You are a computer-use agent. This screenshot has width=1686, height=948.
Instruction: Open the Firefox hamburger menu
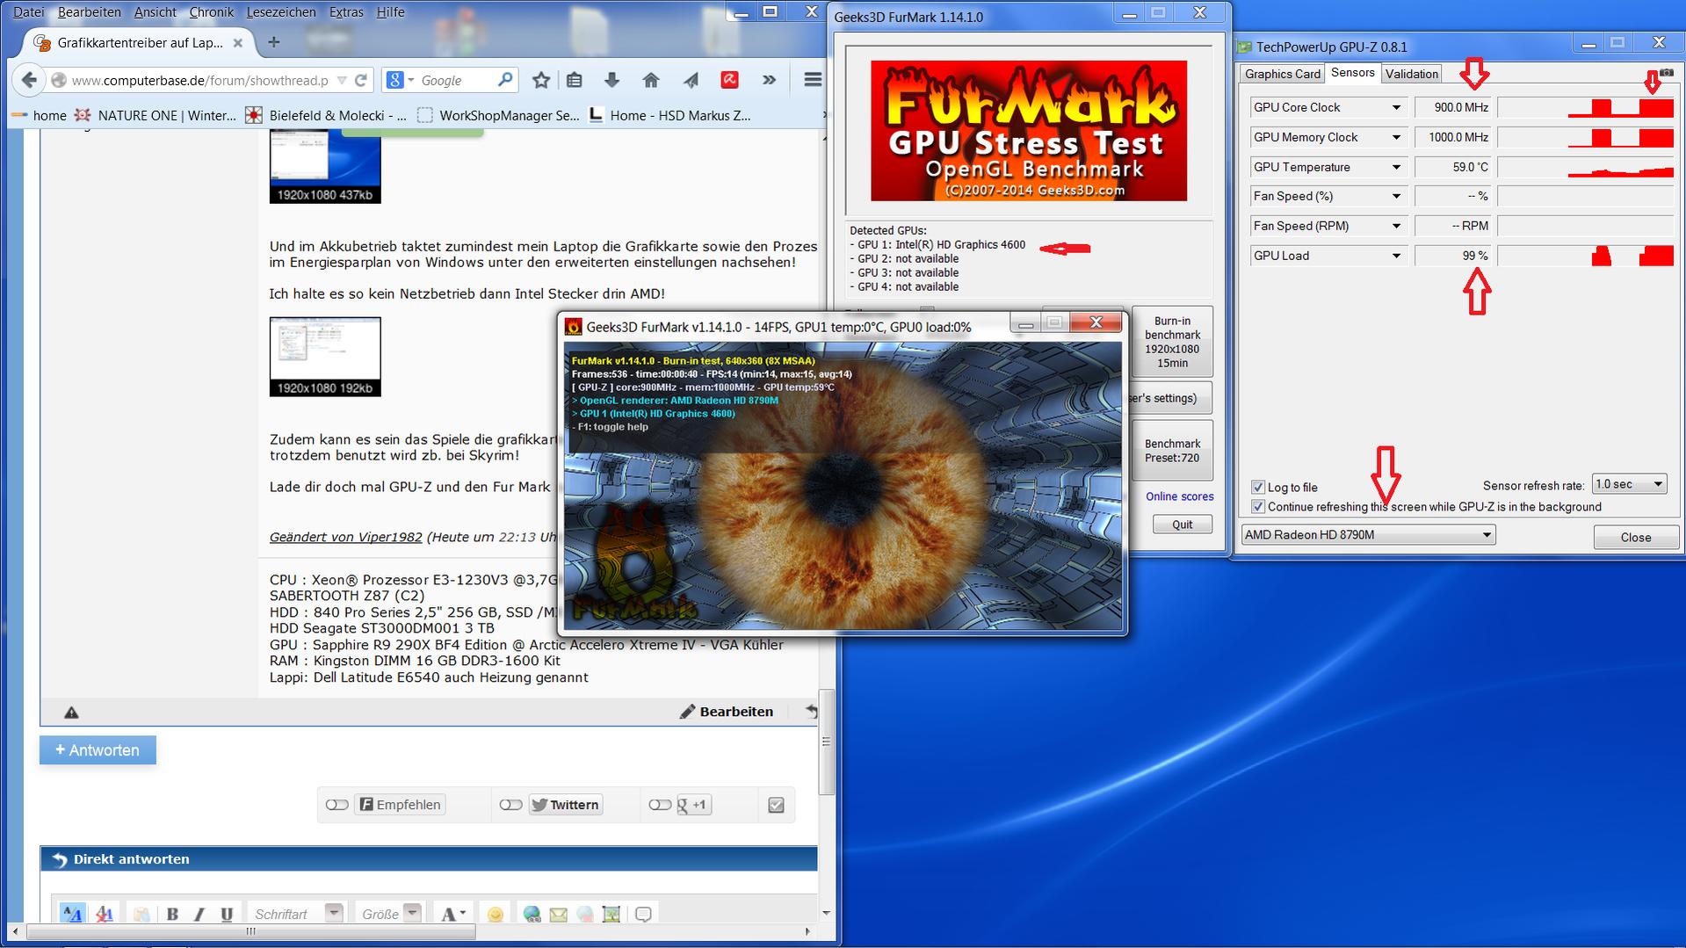point(813,80)
